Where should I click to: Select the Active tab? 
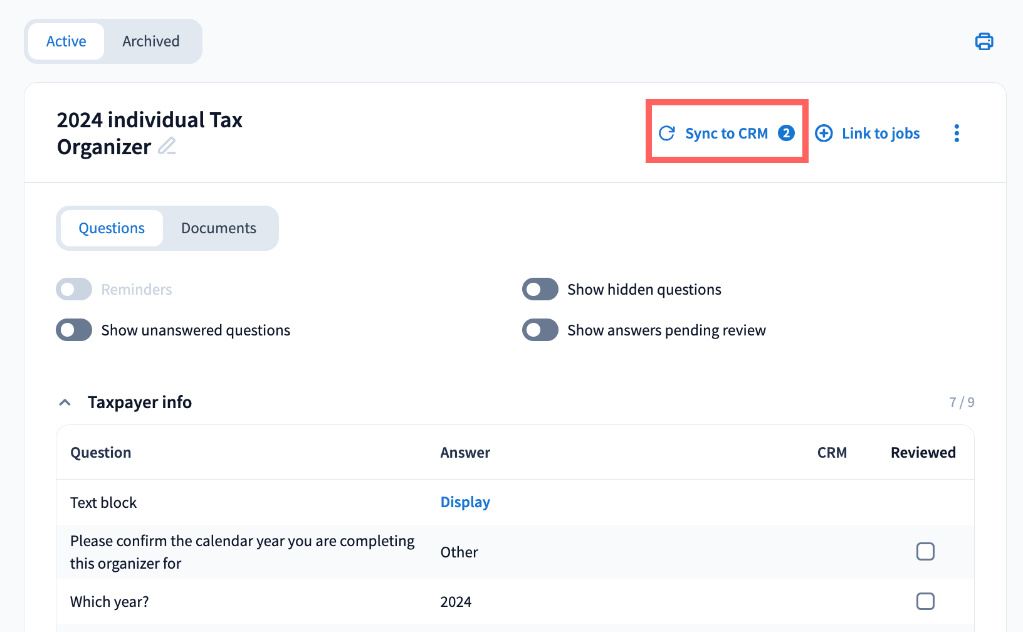(x=66, y=41)
